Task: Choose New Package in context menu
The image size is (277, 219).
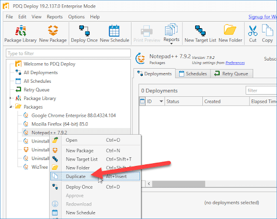Action: 95,150
